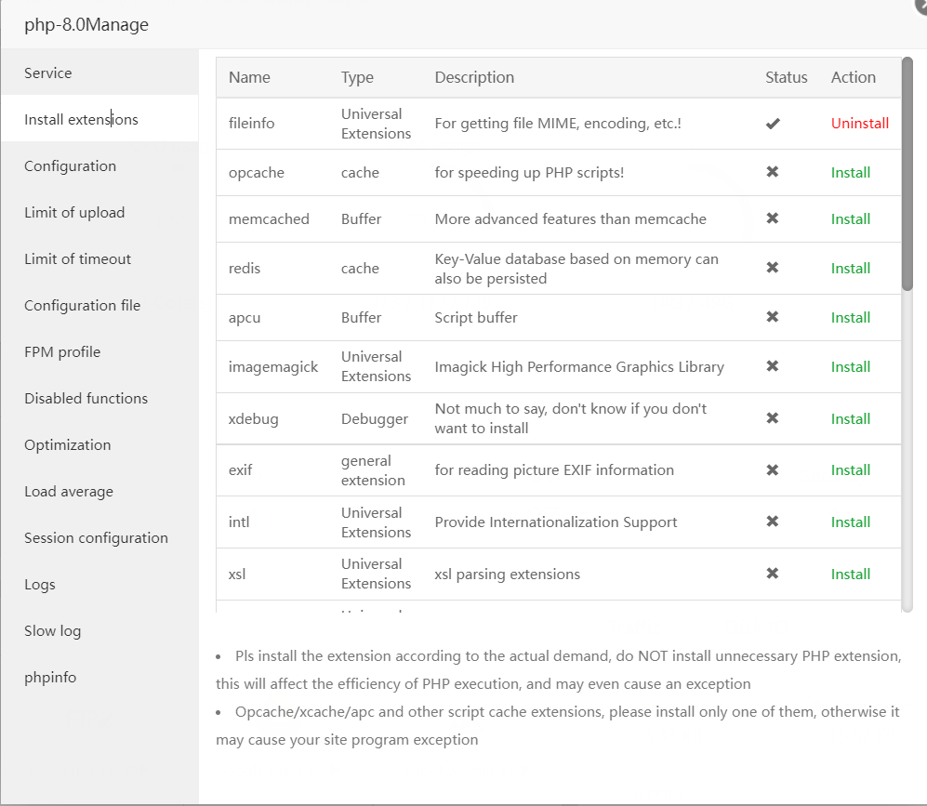The height and width of the screenshot is (806, 927).
Task: Close the php-8.0 Manage dialog
Action: (920, 5)
